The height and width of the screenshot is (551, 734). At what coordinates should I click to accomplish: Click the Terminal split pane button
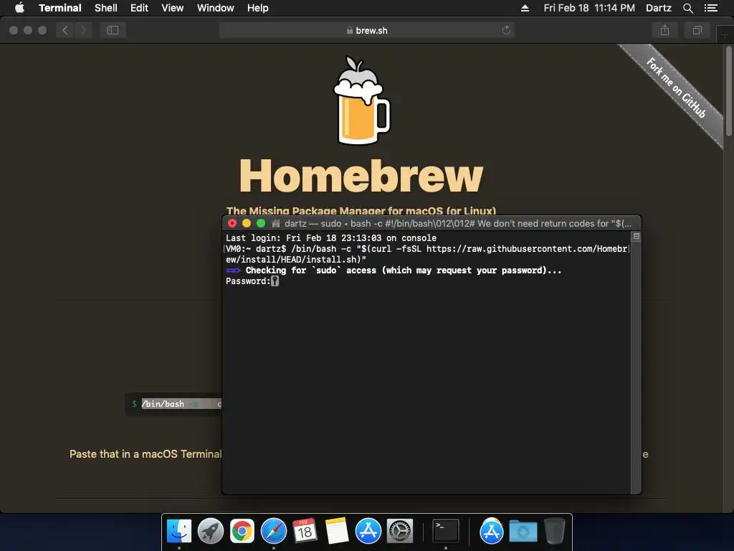637,236
